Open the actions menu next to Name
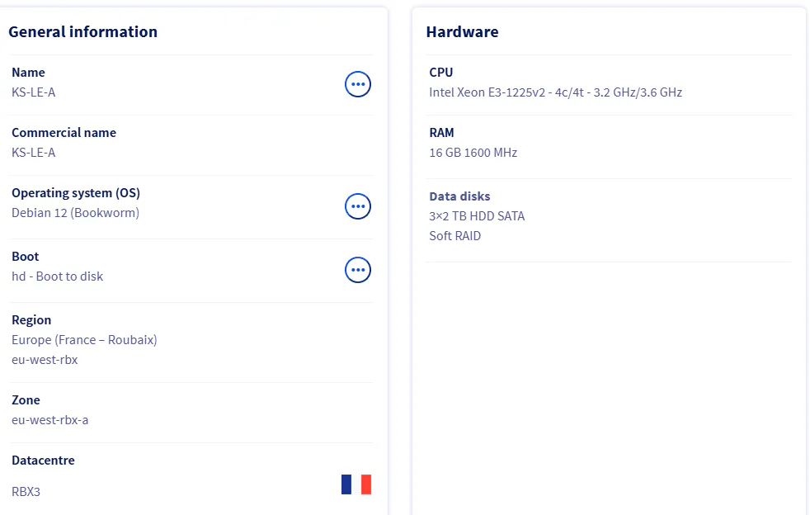Image resolution: width=810 pixels, height=515 pixels. click(x=357, y=83)
